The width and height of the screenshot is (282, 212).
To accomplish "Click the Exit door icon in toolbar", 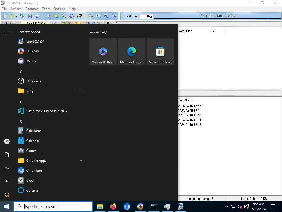I will coord(113,16).
